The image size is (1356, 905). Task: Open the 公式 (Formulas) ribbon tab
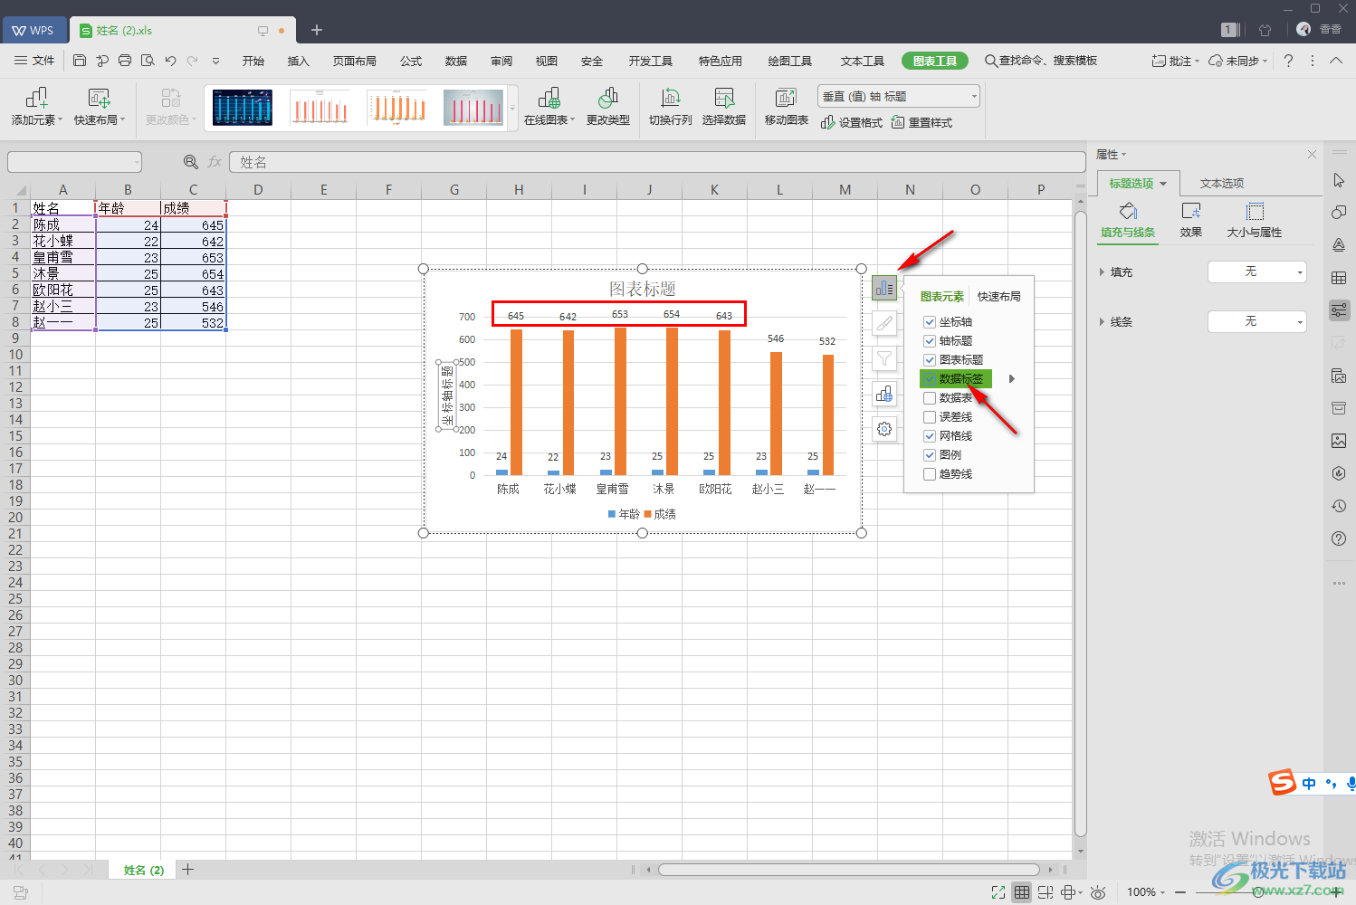click(x=411, y=61)
